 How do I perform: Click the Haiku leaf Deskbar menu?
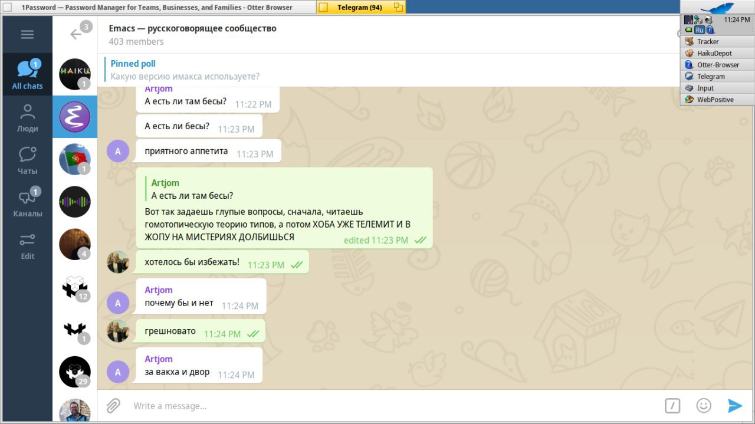coord(717,7)
